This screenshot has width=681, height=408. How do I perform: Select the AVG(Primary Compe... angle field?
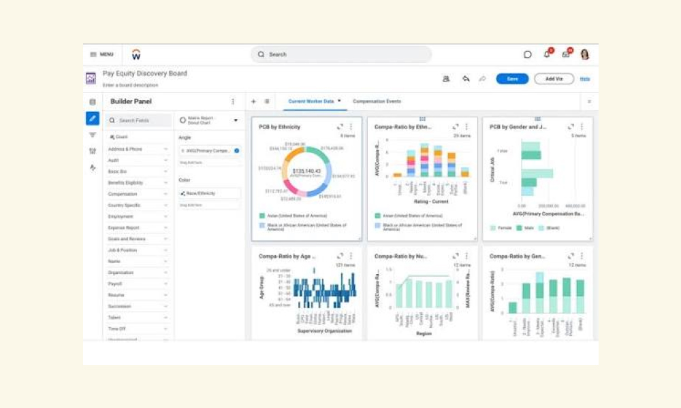click(209, 151)
